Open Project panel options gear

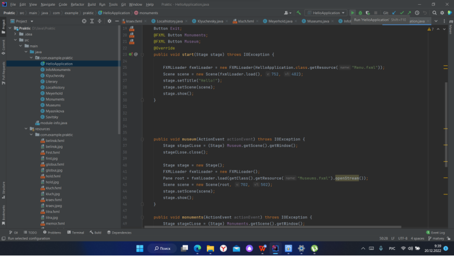pyautogui.click(x=109, y=21)
